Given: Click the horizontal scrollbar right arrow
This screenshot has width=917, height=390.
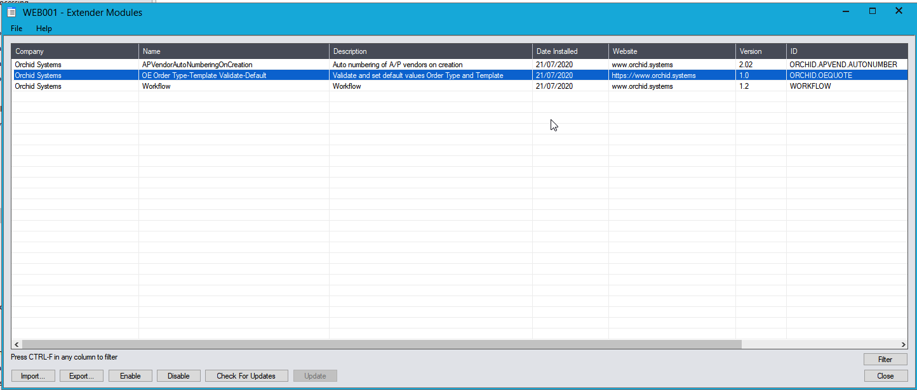Looking at the screenshot, I should [x=904, y=344].
